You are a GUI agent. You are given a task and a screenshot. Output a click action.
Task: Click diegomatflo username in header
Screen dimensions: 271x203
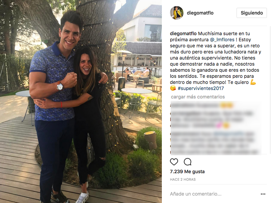200,13
